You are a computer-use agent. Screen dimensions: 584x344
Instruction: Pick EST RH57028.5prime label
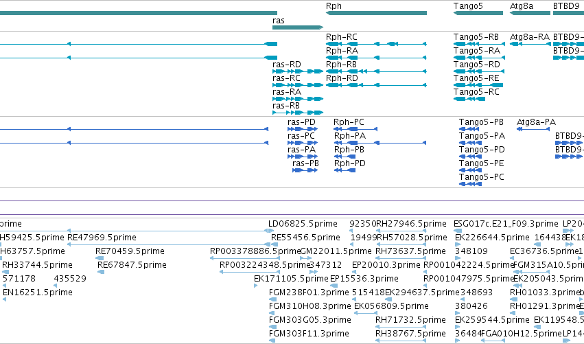click(412, 238)
